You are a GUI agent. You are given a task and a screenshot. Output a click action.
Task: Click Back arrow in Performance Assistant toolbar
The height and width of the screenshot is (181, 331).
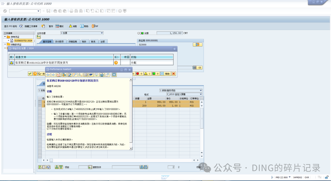tap(48, 75)
